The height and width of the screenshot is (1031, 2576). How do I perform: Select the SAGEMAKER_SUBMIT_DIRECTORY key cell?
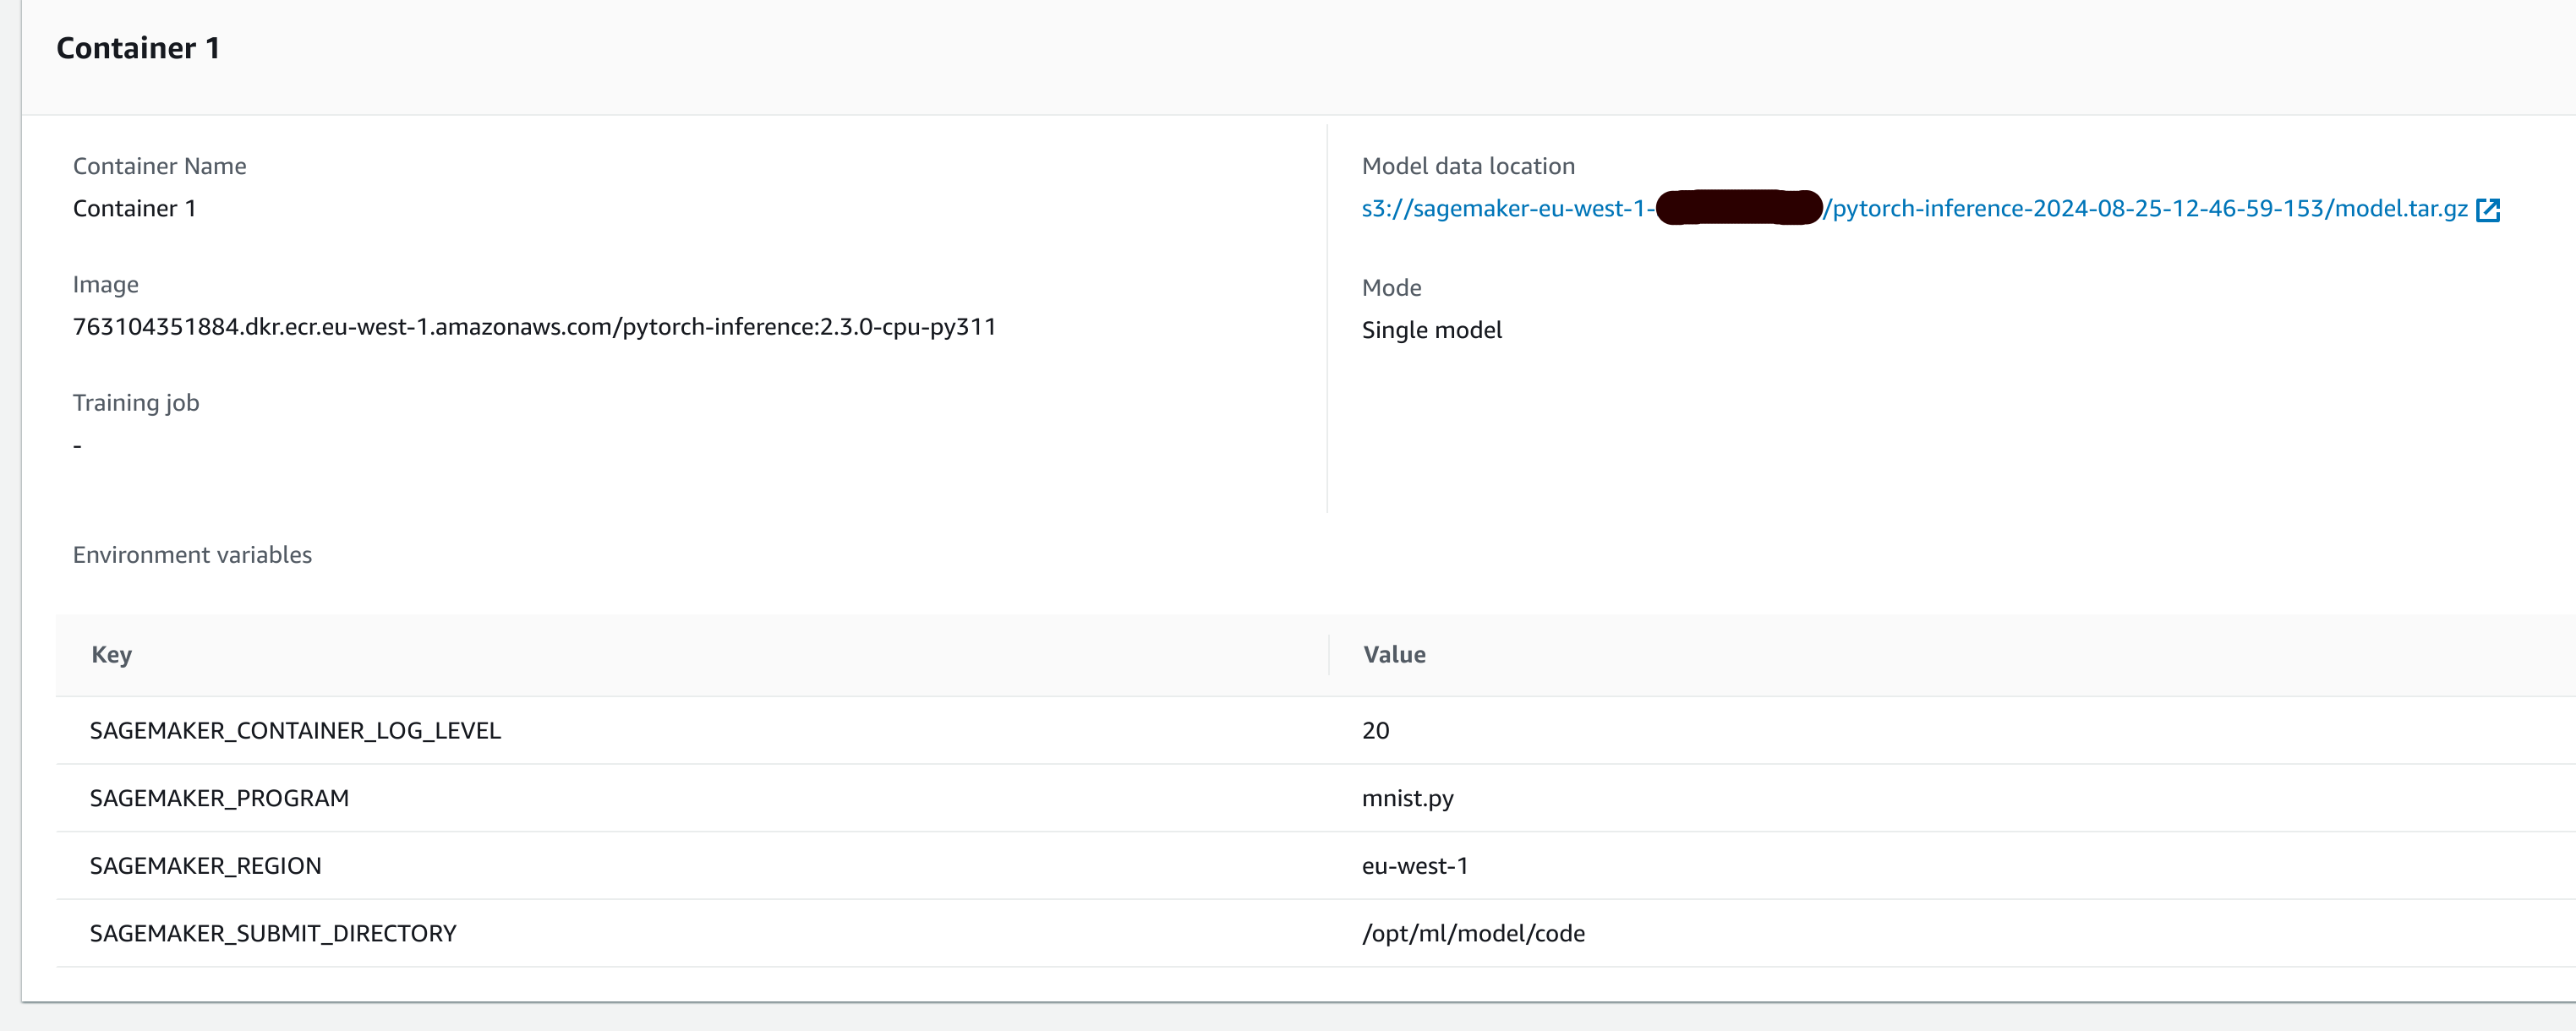[272, 934]
